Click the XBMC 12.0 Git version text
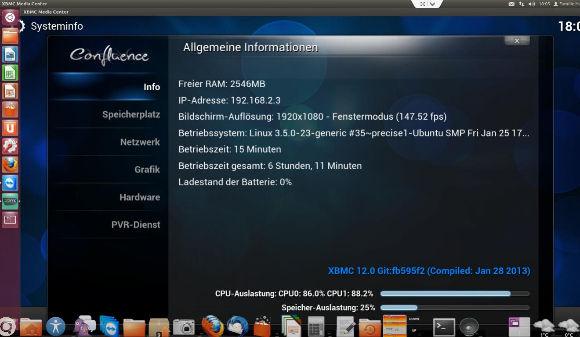Image resolution: width=580 pixels, height=337 pixels. (x=429, y=271)
